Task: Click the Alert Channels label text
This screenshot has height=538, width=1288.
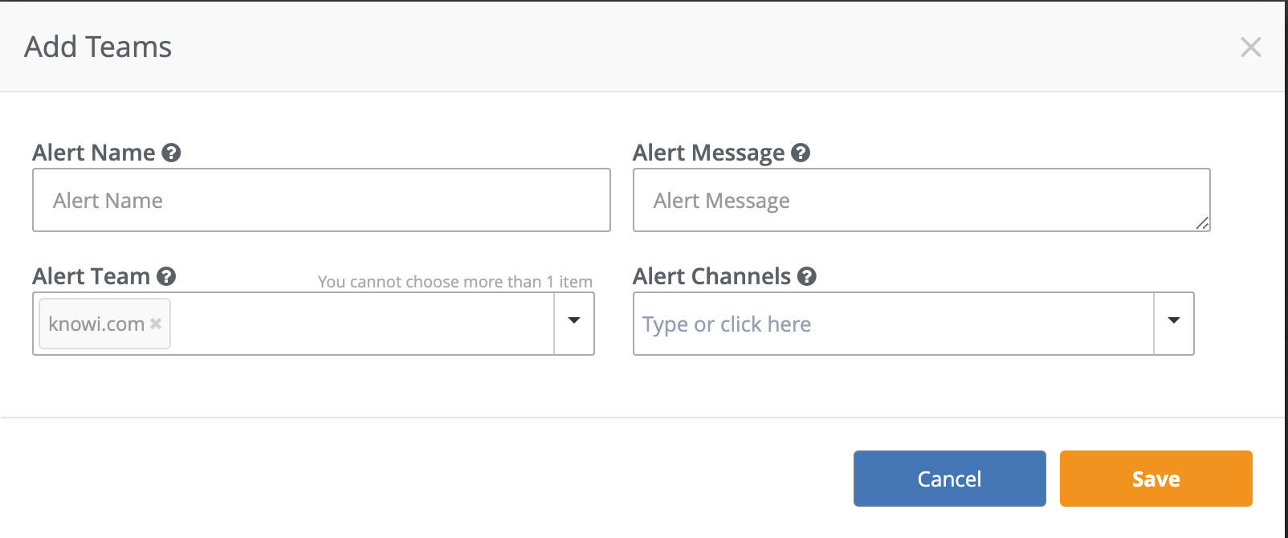Action: 711,276
